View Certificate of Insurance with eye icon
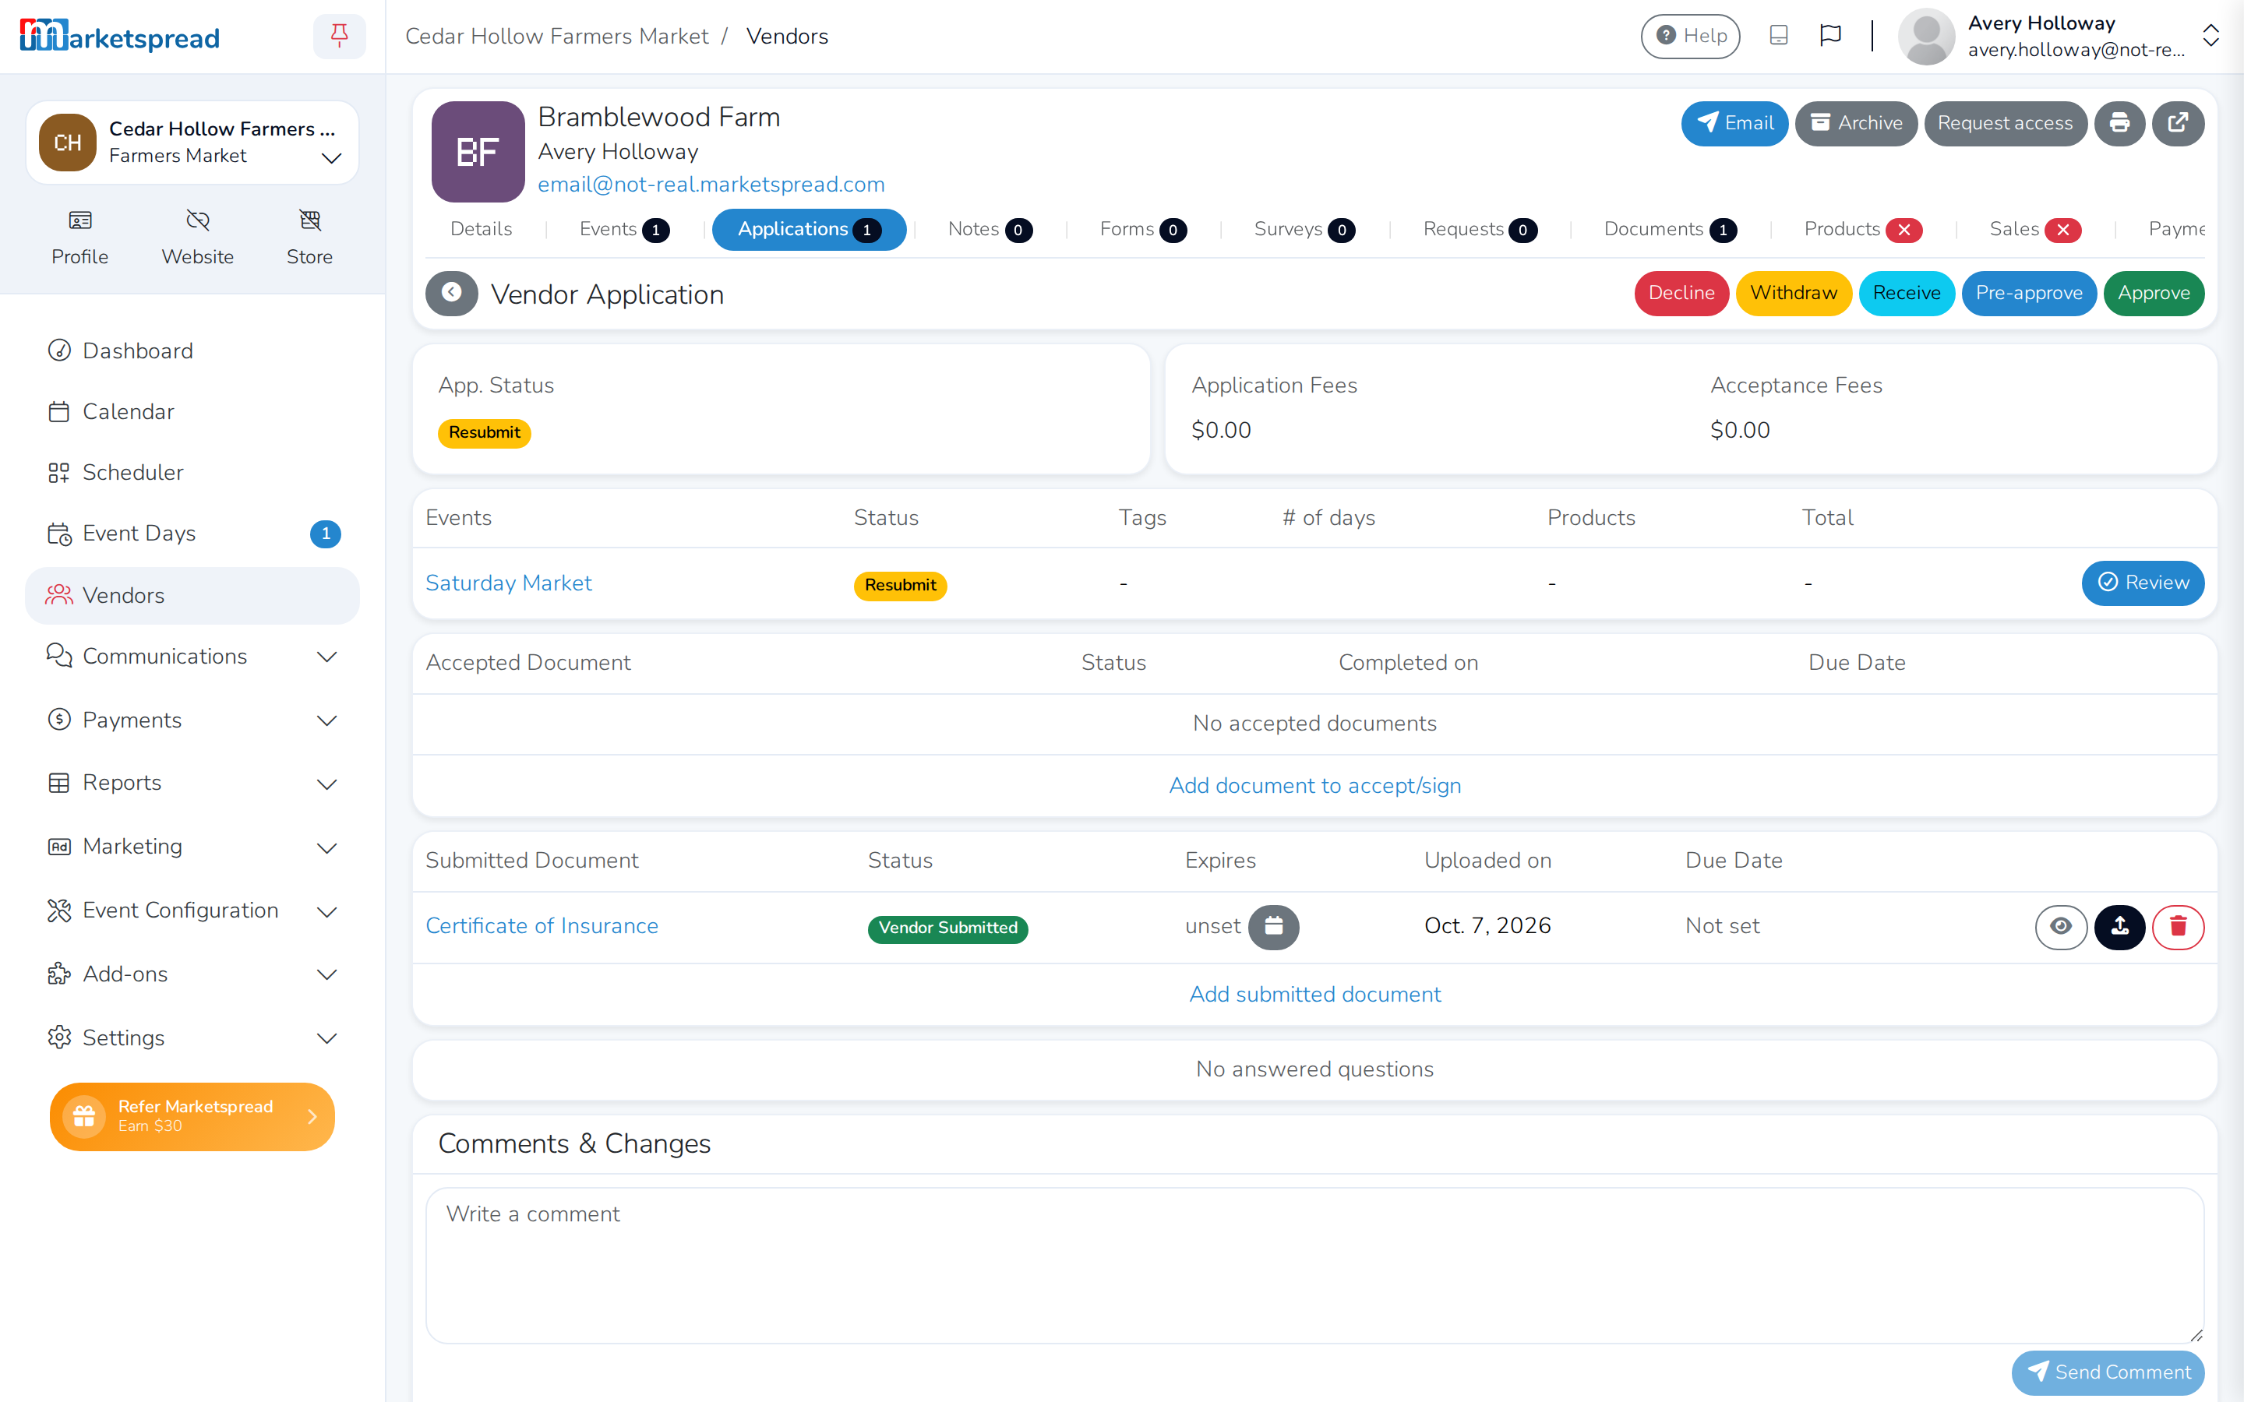Image resolution: width=2244 pixels, height=1402 pixels. pyautogui.click(x=2060, y=926)
